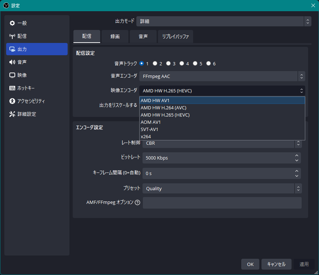This screenshot has width=319, height=275.
Task: Choose AOM AV1 encoder option
Action: pos(222,122)
